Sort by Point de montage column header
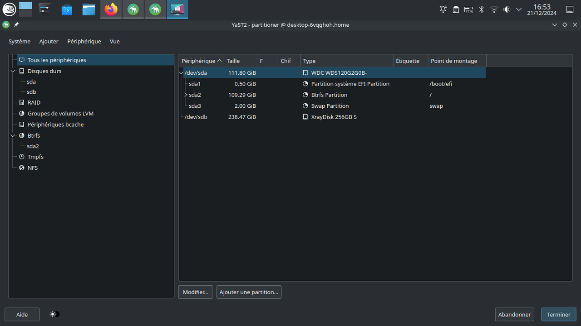Screen dimensions: 581x326 [457, 61]
